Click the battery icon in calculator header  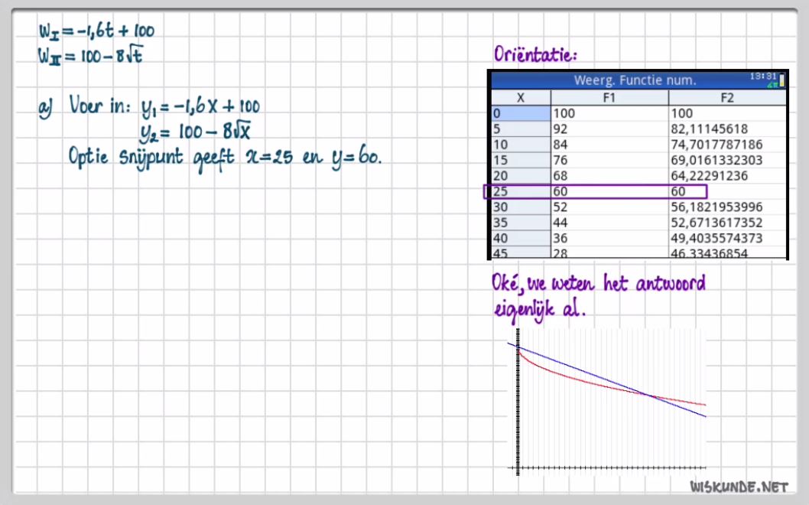point(781,80)
